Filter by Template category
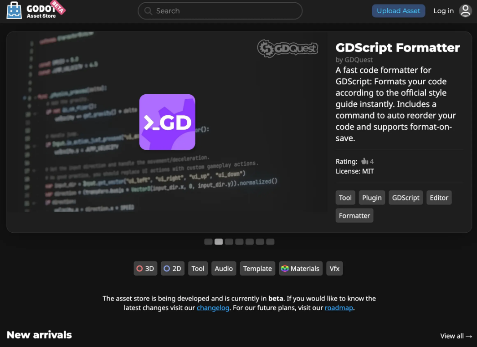 (x=257, y=269)
